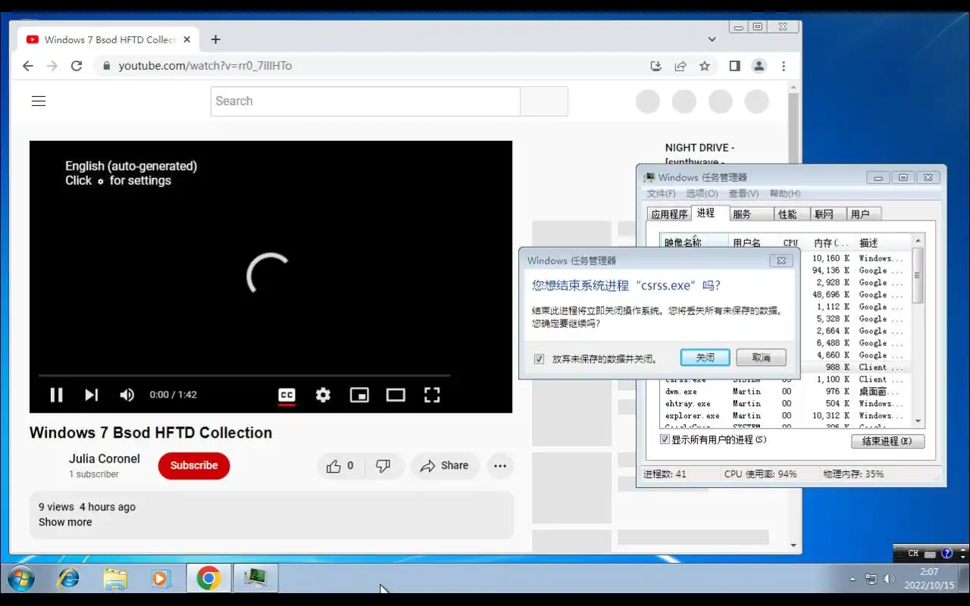Focus the YouTube Search box
This screenshot has width=970, height=606.
[x=365, y=102]
